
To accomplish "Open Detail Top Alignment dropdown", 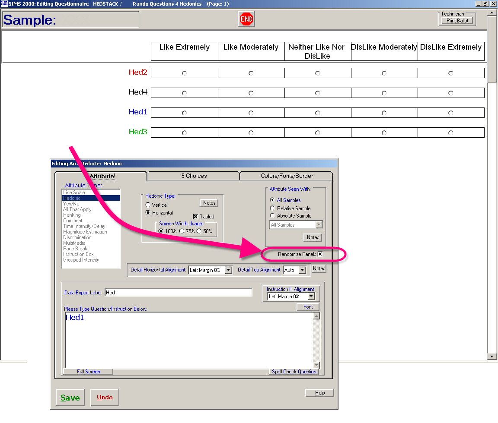I will [302, 270].
